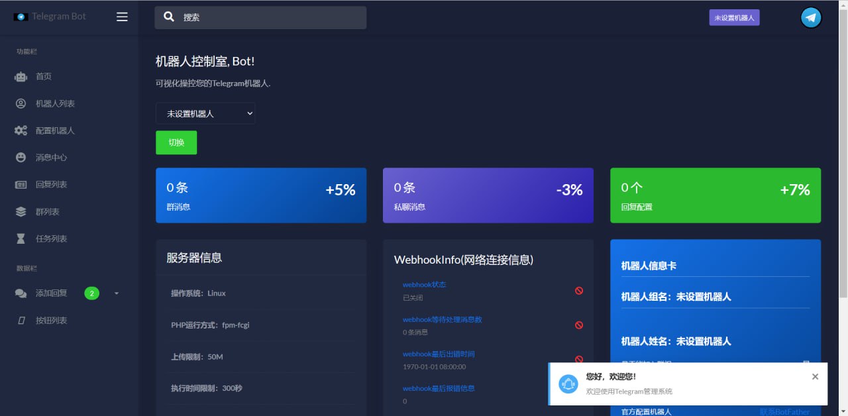Click the green 切换 button
The width and height of the screenshot is (848, 416).
pyautogui.click(x=176, y=142)
